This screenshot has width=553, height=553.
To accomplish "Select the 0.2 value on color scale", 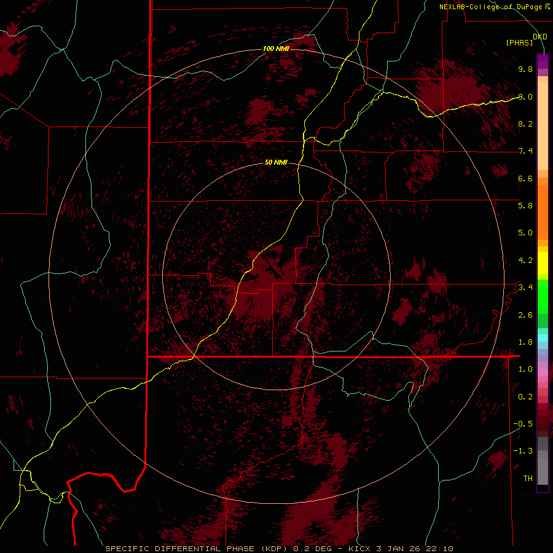I will [x=525, y=396].
